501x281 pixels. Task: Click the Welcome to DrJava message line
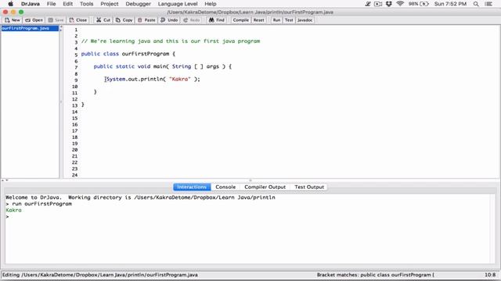140,197
